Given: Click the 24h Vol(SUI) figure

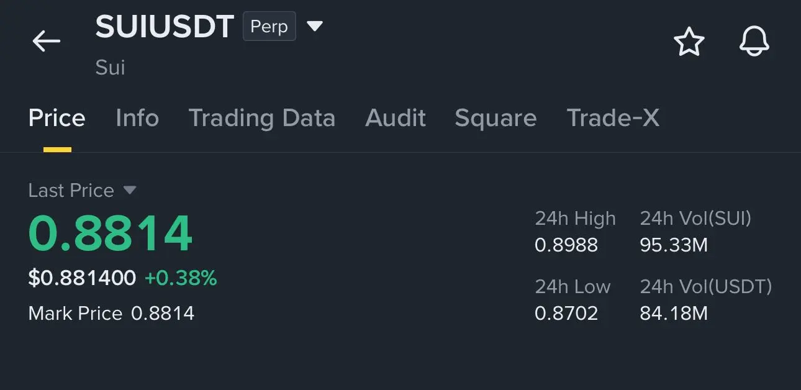Looking at the screenshot, I should point(674,245).
